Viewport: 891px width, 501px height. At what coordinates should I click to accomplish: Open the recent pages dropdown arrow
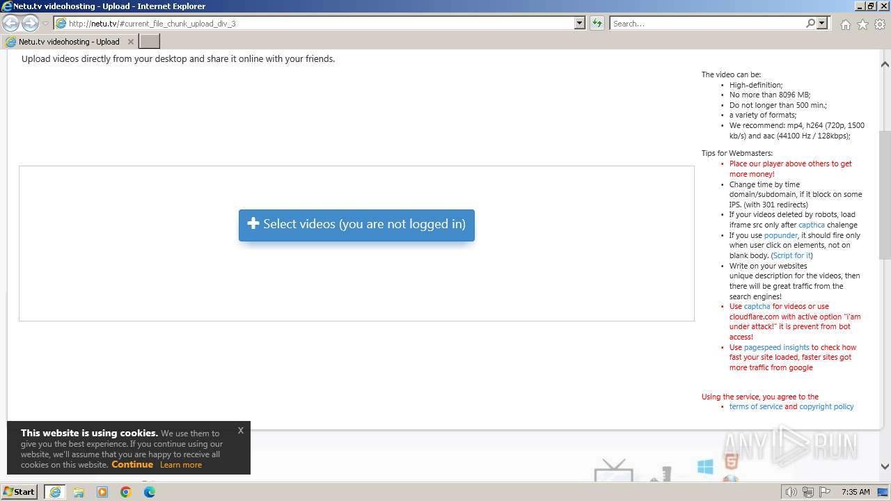point(46,24)
